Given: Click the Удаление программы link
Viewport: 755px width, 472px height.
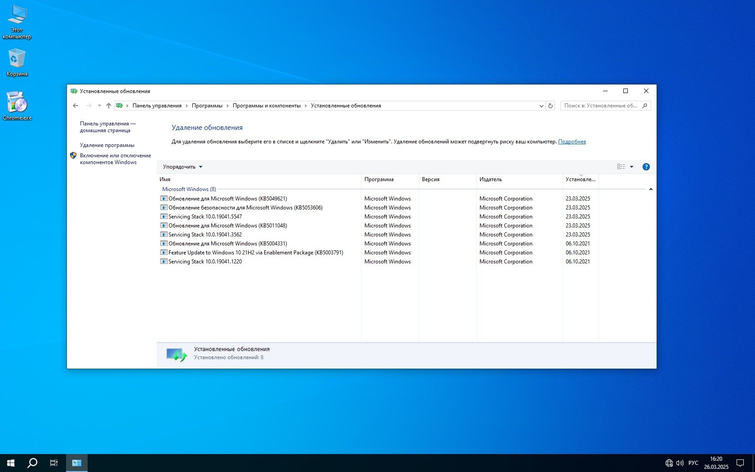Looking at the screenshot, I should coord(107,145).
